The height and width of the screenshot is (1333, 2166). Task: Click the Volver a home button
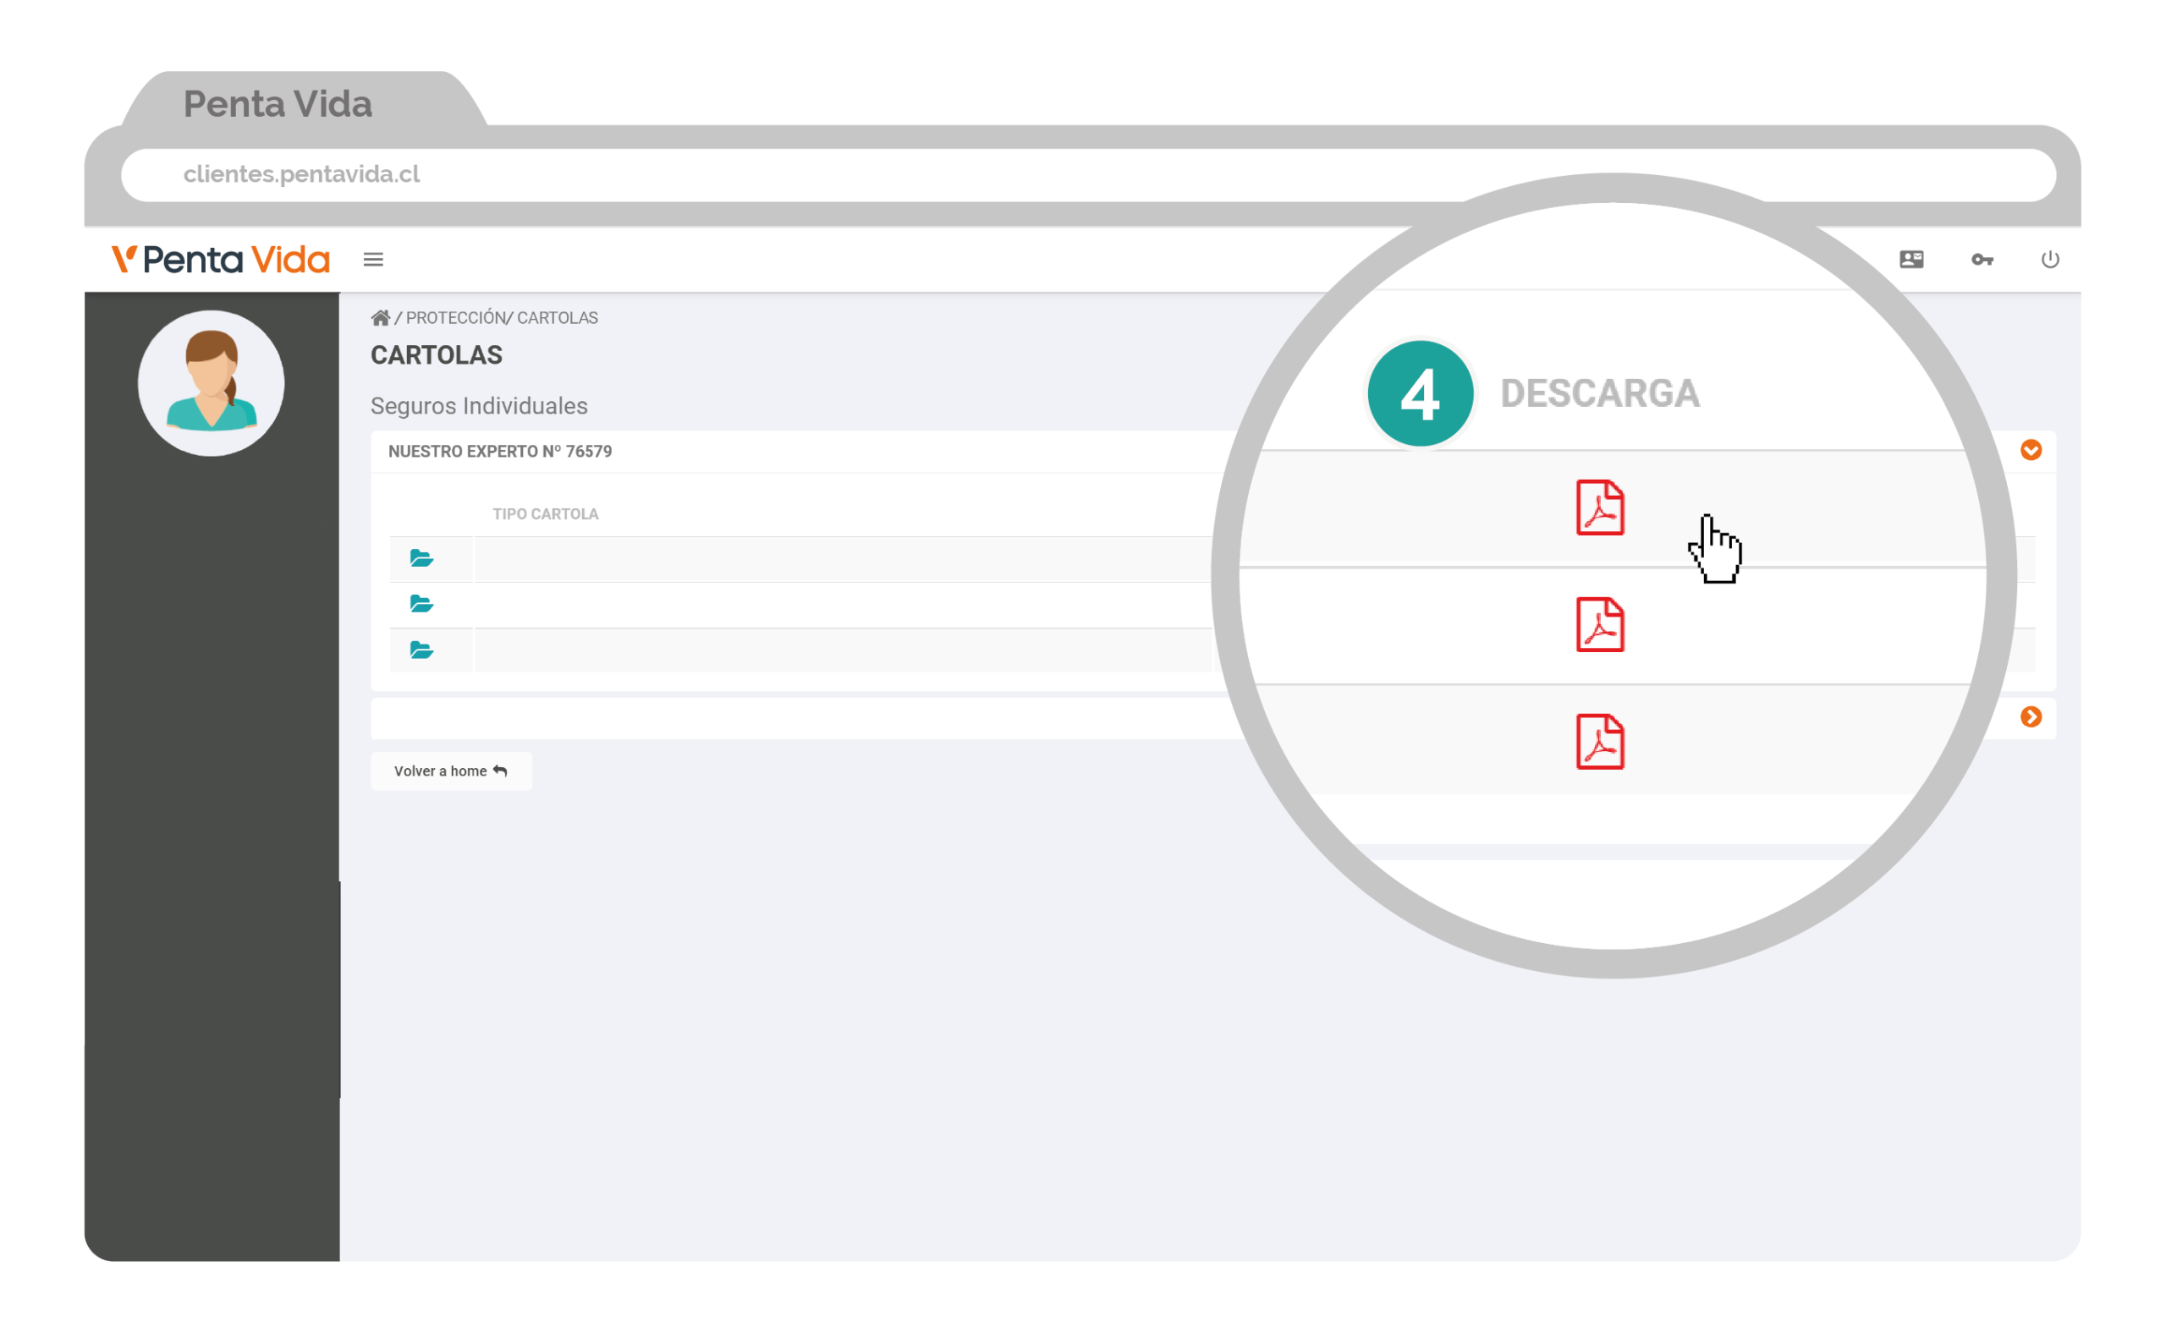pos(451,771)
